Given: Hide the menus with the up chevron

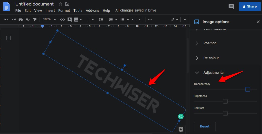Looking at the screenshot, I should (185, 20).
